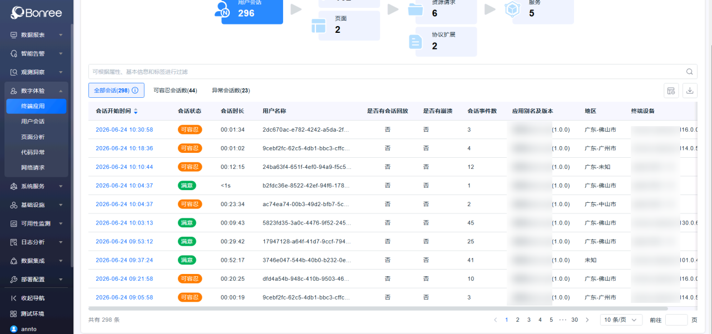Screen dimensions: 712x334
Task: Click the 数据报表 chart icon in sidebar
Action: pos(14,34)
